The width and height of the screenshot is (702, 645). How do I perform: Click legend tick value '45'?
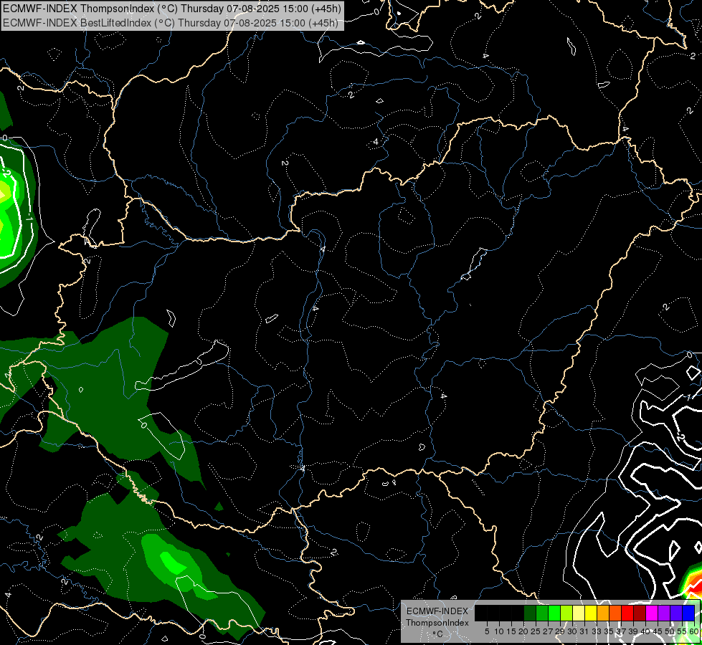coord(658,631)
